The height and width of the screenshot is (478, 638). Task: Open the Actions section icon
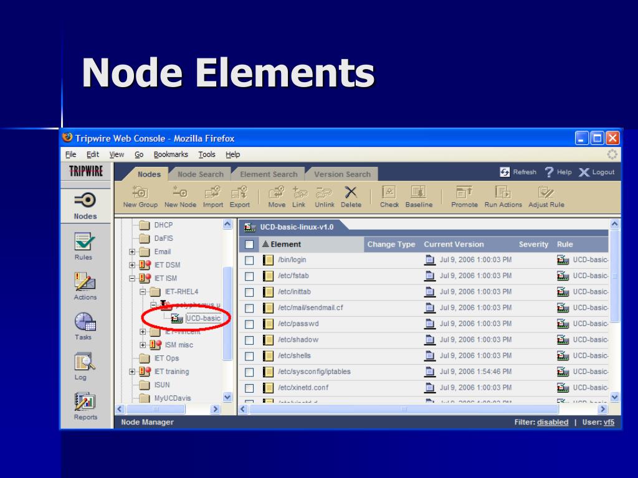coord(85,281)
